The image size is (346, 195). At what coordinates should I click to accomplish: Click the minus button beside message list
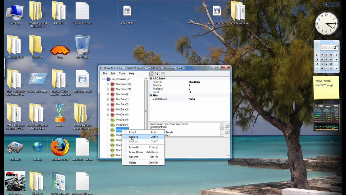point(227,132)
